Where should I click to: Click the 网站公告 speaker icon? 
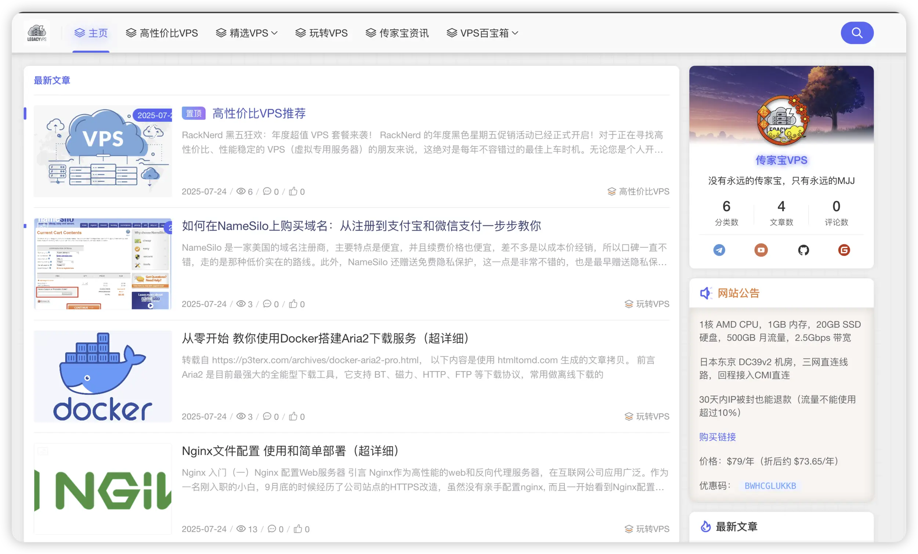(706, 293)
